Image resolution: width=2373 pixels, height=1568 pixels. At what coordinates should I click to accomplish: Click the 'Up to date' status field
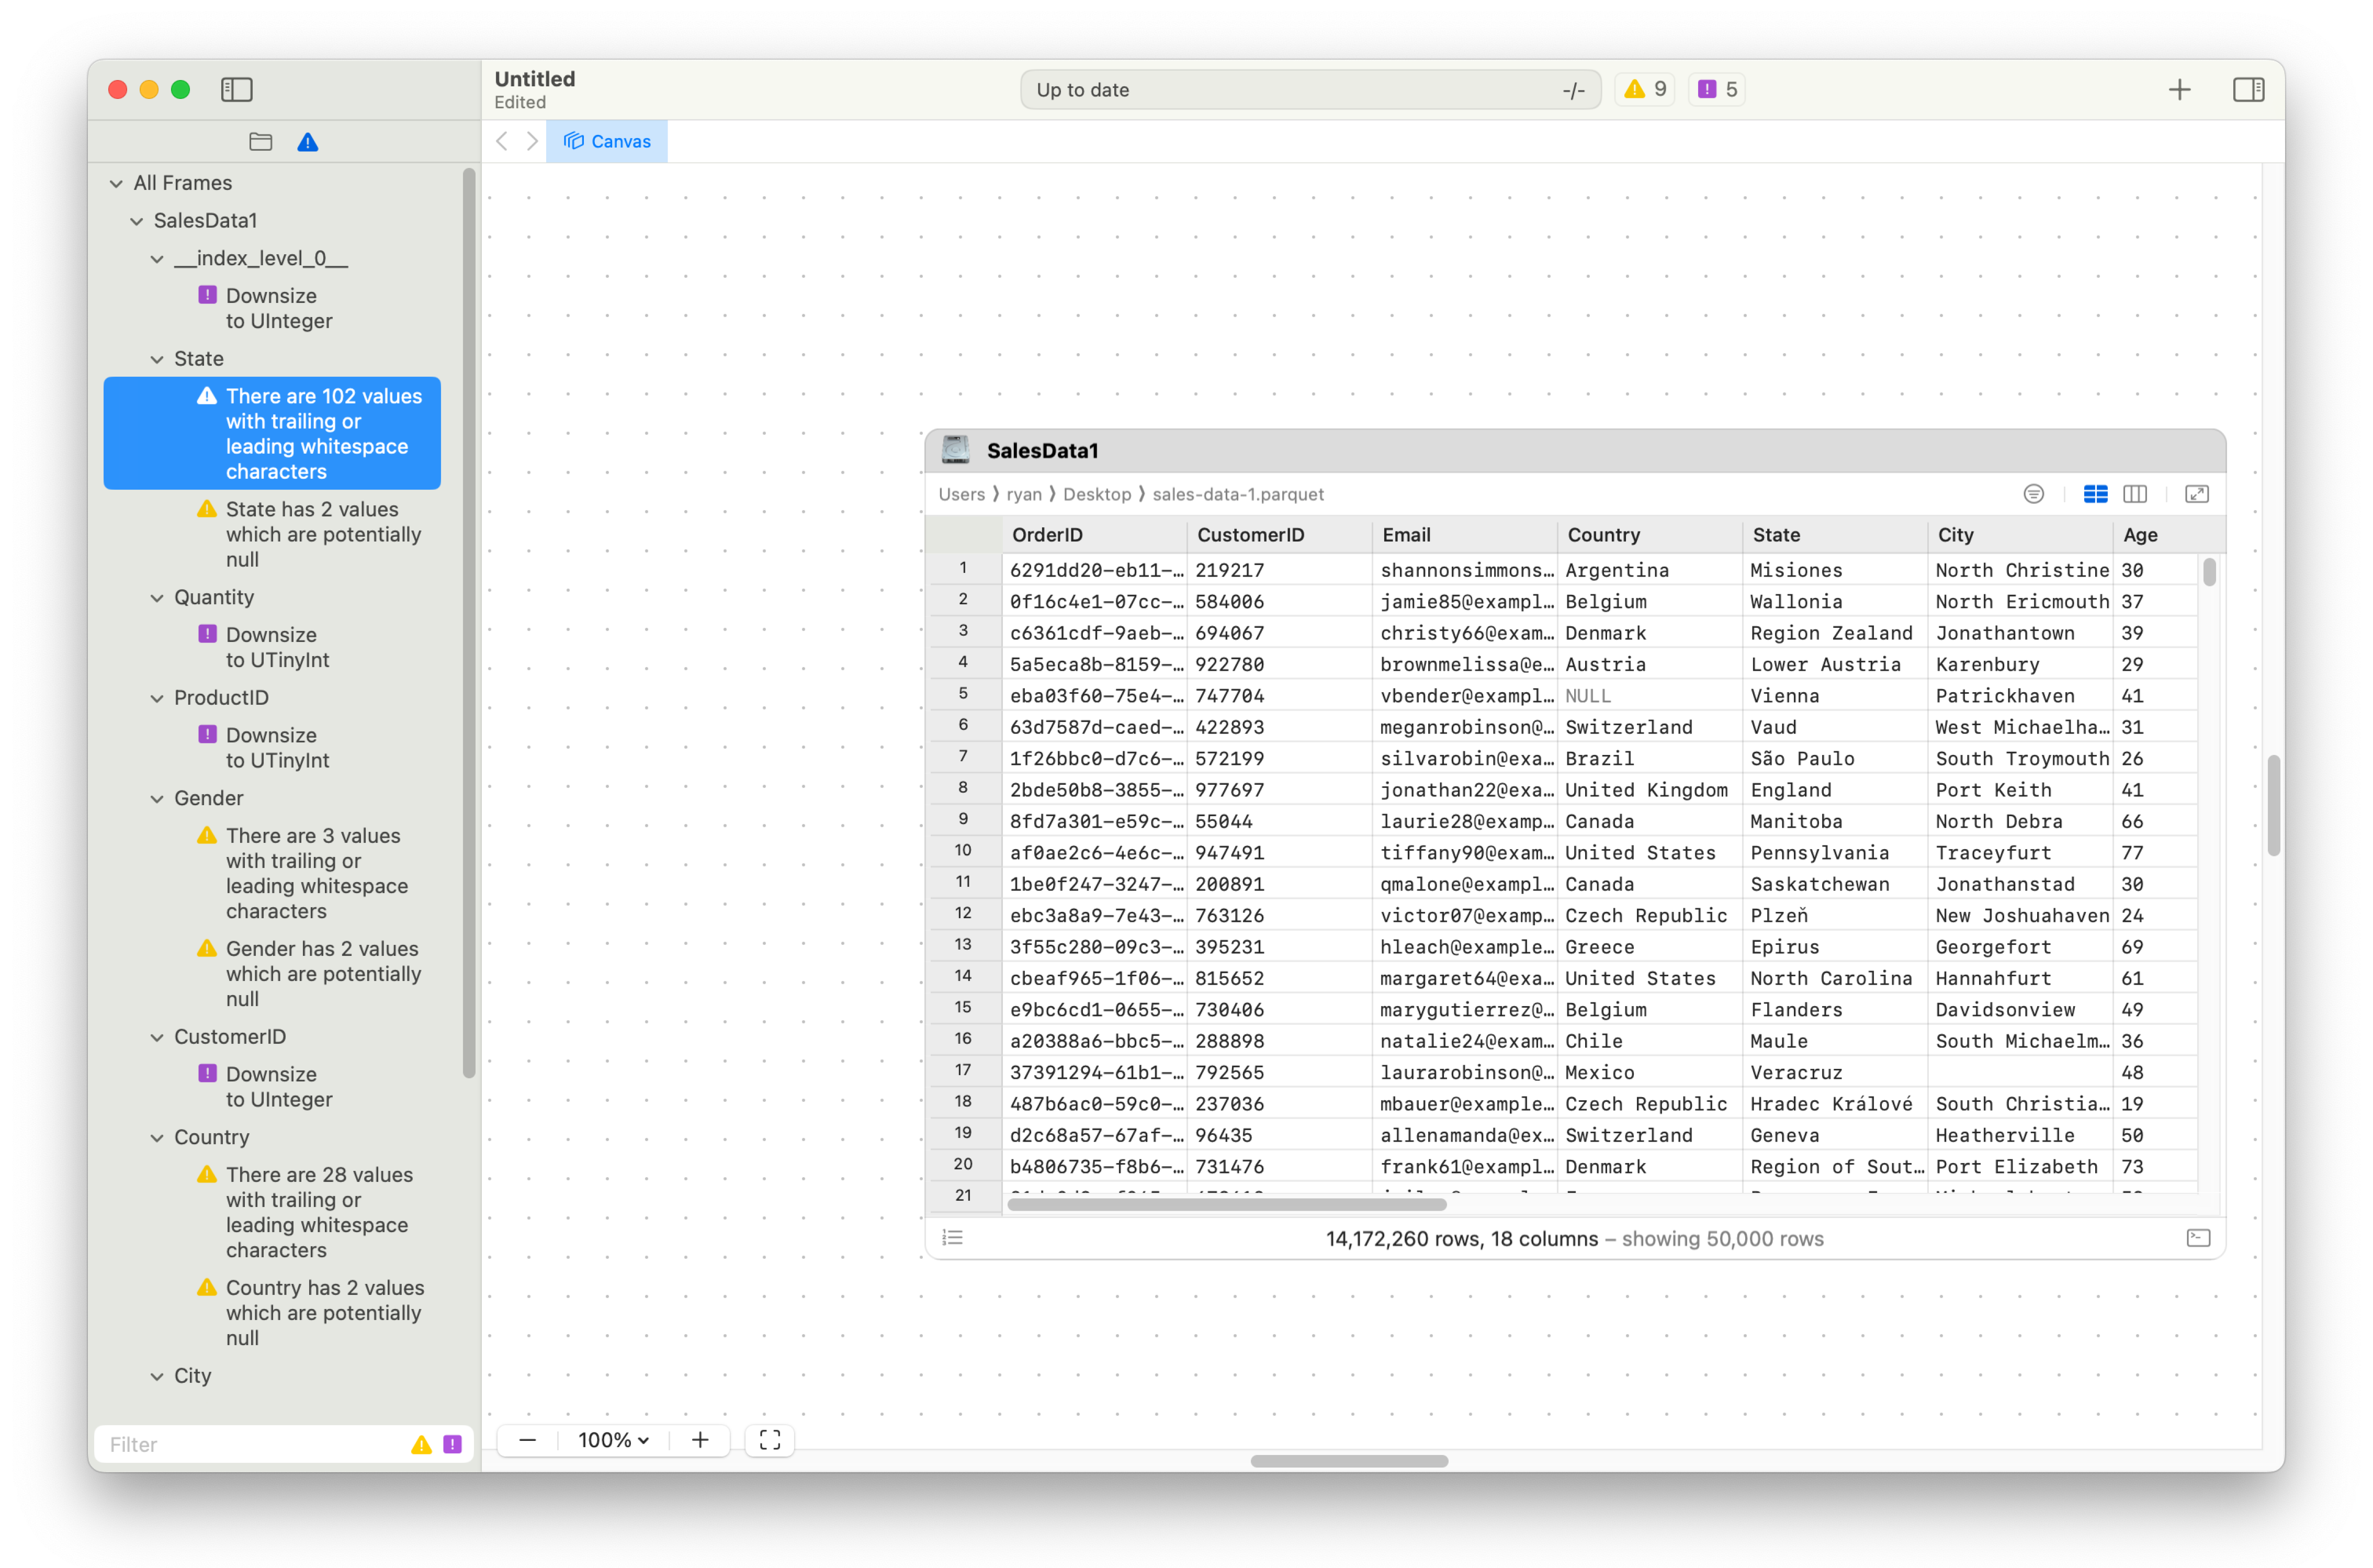pyautogui.click(x=1310, y=90)
